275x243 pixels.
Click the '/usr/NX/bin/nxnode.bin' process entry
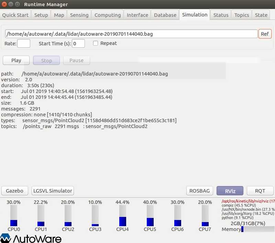[x=248, y=209]
